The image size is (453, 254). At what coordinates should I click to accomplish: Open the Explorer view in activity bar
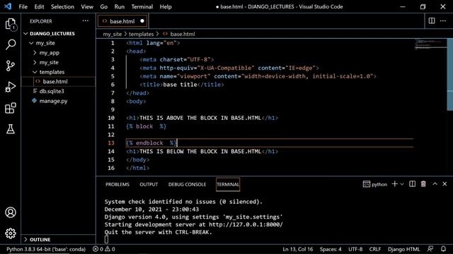coord(11,24)
